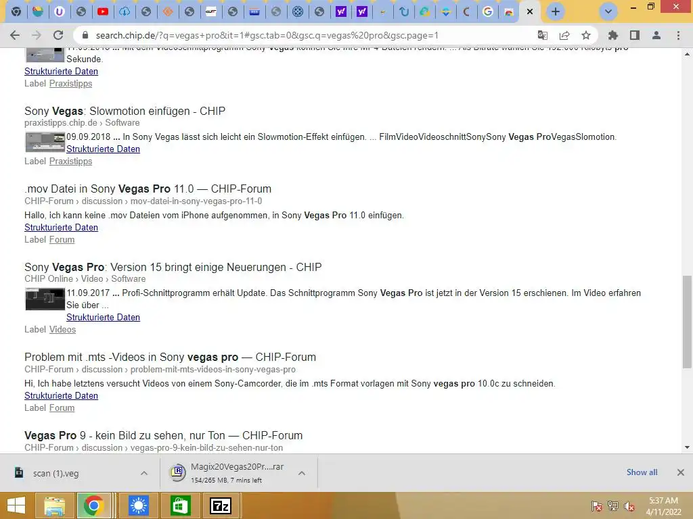This screenshot has height=519, width=693.
Task: Open 7-Zip from the taskbar
Action: click(x=221, y=505)
